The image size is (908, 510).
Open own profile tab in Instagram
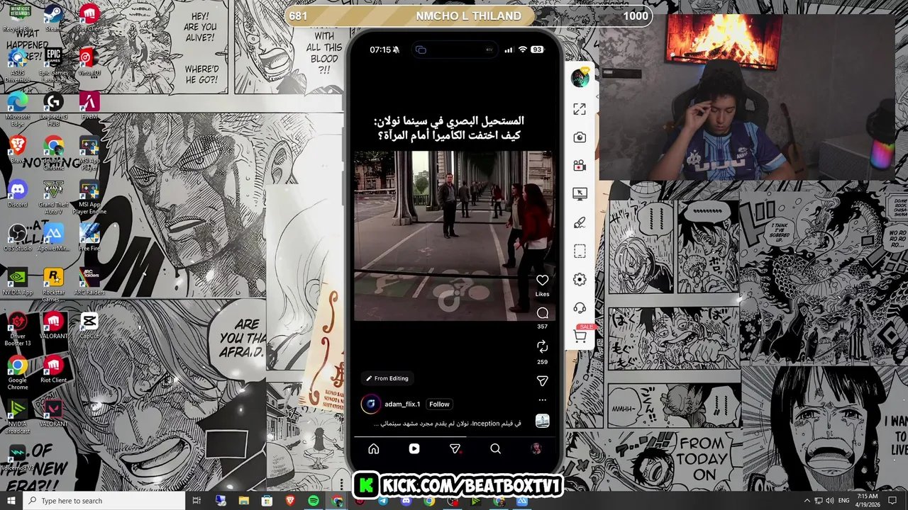tap(536, 448)
